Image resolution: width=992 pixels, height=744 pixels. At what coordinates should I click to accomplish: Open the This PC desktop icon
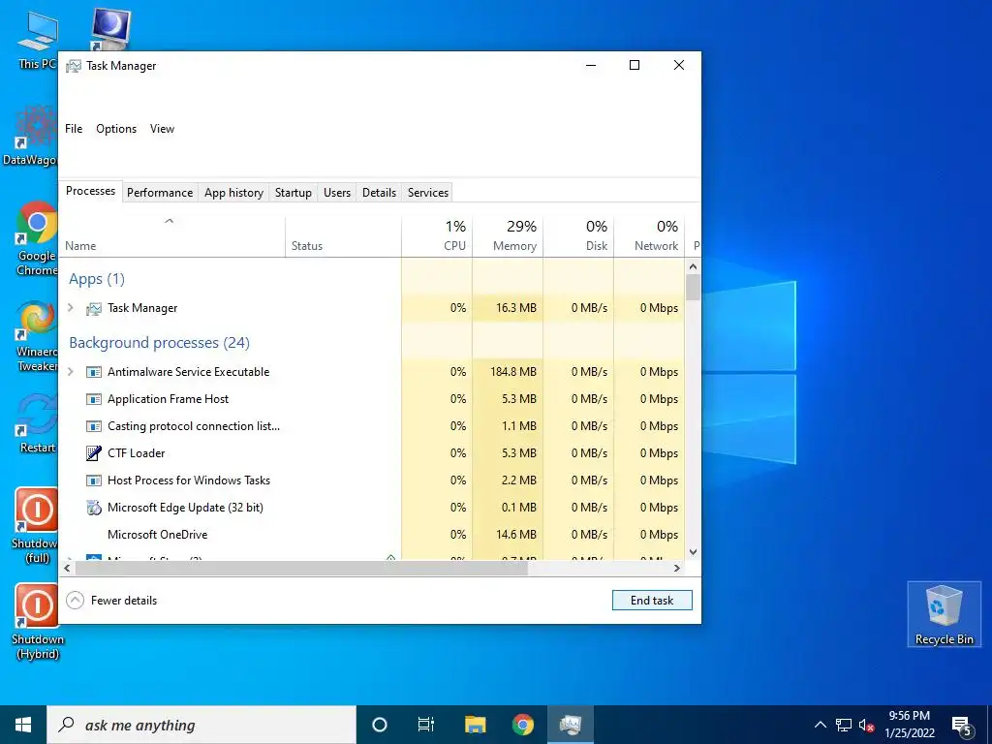pos(38,39)
